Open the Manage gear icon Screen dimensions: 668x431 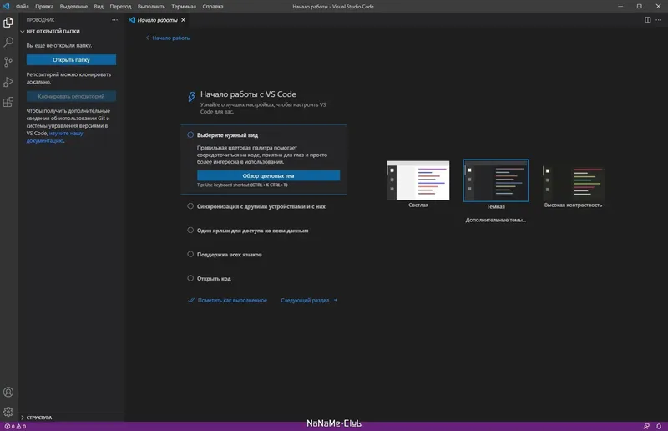(x=8, y=412)
